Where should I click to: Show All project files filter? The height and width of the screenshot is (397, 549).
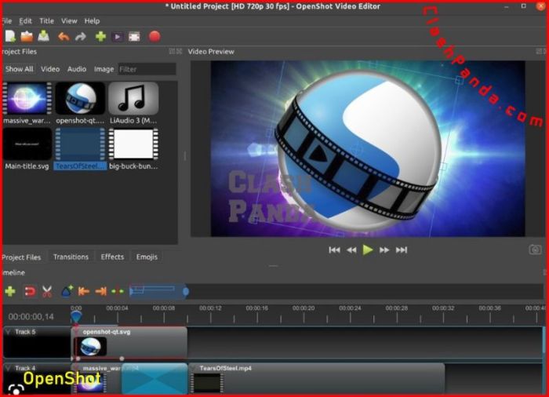pos(20,69)
